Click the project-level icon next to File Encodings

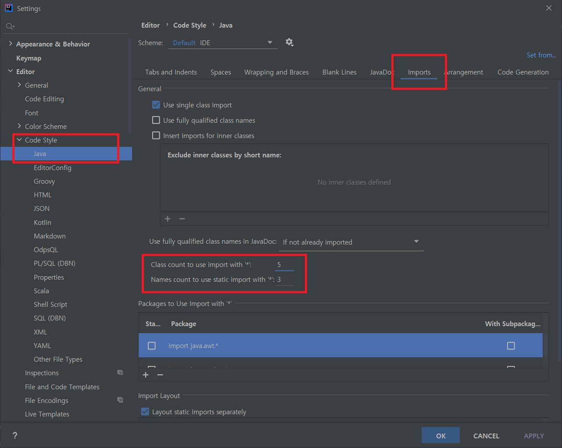coord(120,400)
